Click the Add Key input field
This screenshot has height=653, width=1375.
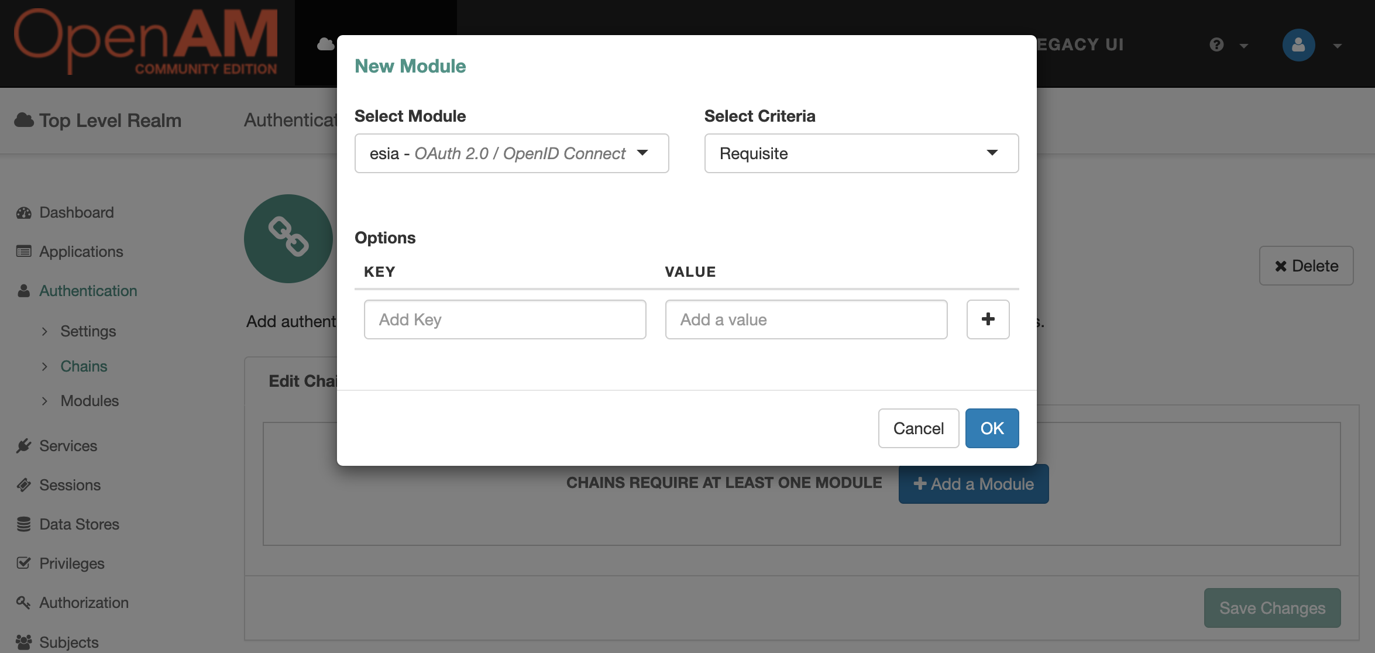point(504,319)
